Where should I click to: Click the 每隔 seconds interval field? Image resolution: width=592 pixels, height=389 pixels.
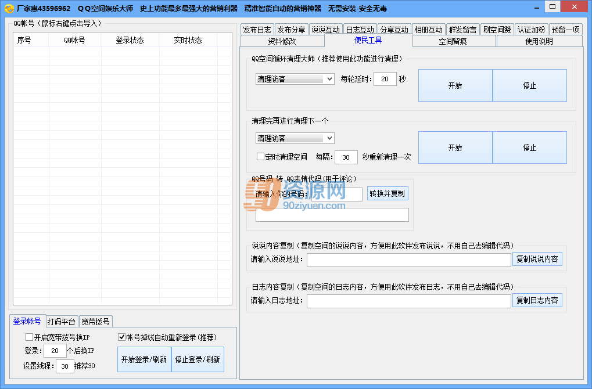pos(346,157)
